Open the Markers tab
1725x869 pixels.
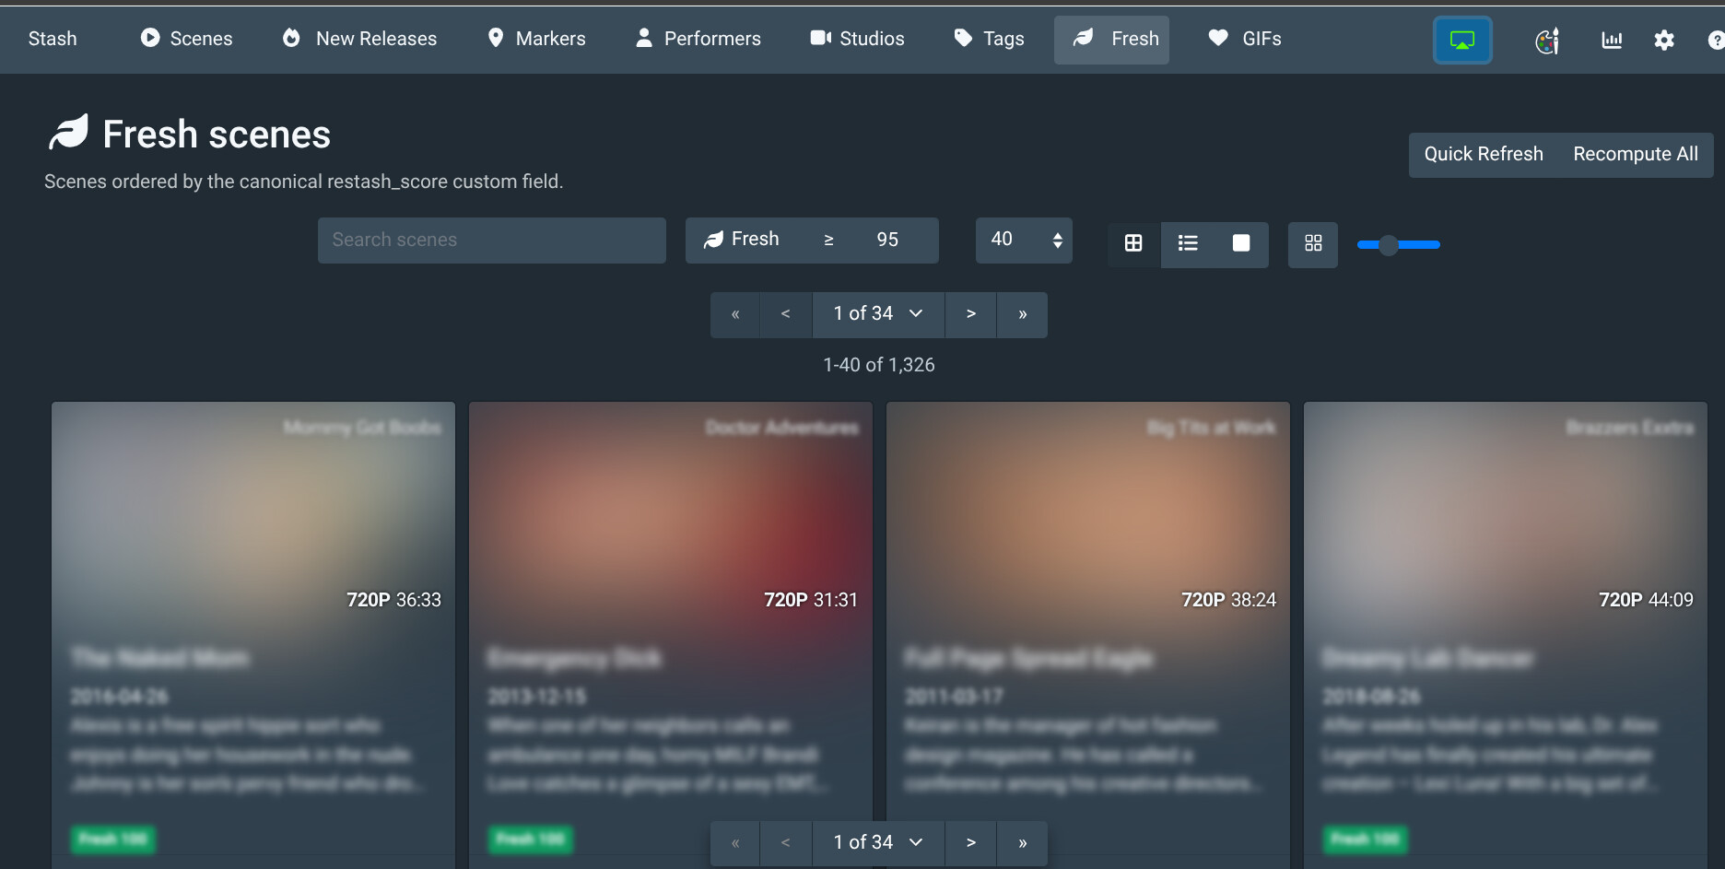[x=536, y=39]
